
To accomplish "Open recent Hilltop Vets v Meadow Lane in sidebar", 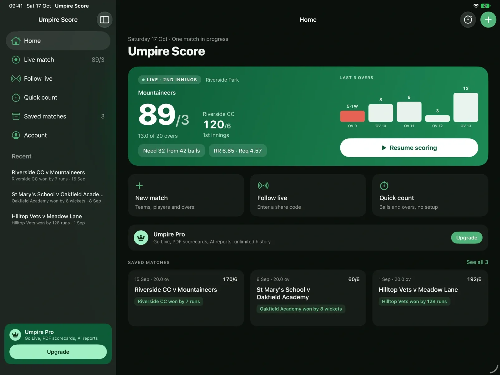I will point(58,219).
